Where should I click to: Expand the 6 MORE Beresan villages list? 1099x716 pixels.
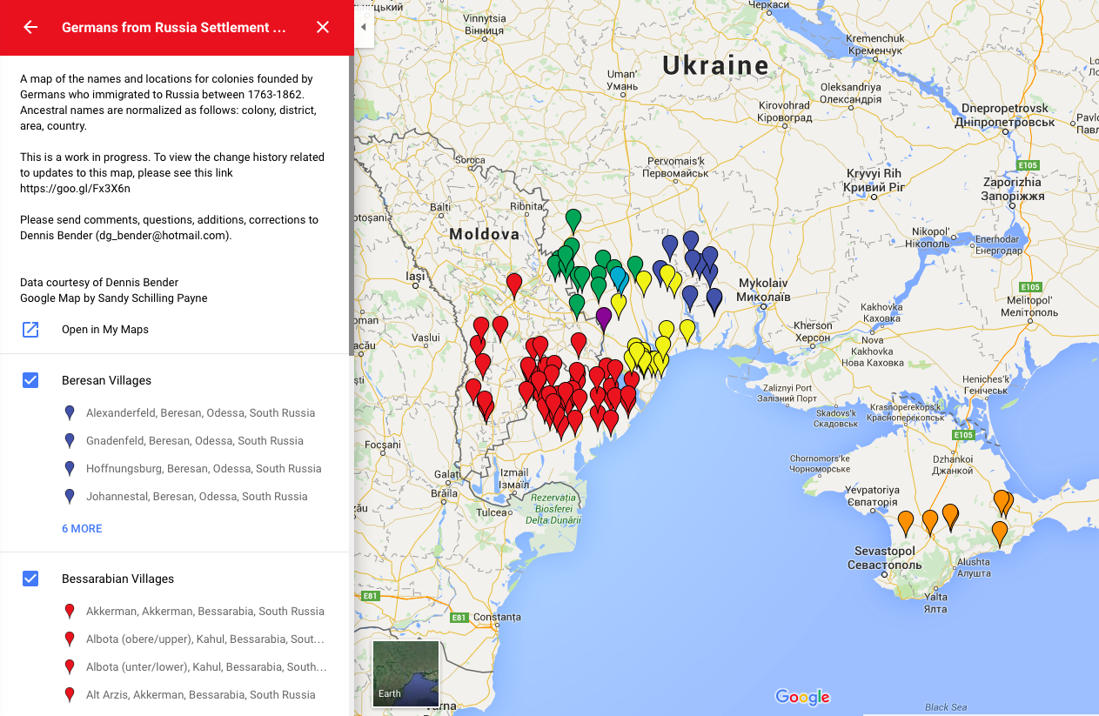click(x=82, y=528)
